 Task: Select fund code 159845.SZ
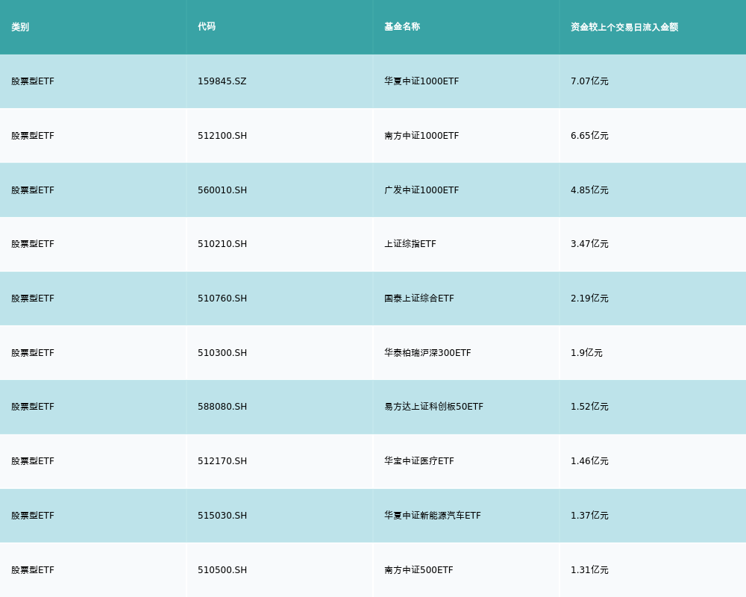click(222, 81)
